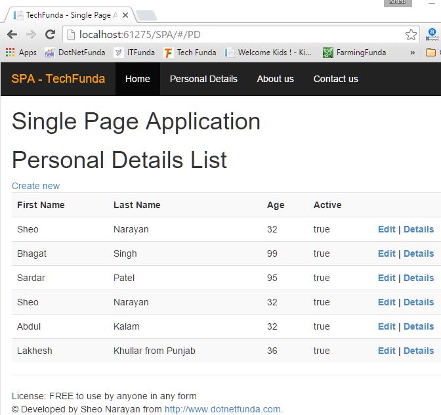Open the dotnetfunda.com footer link
The image size is (441, 415).
(222, 409)
